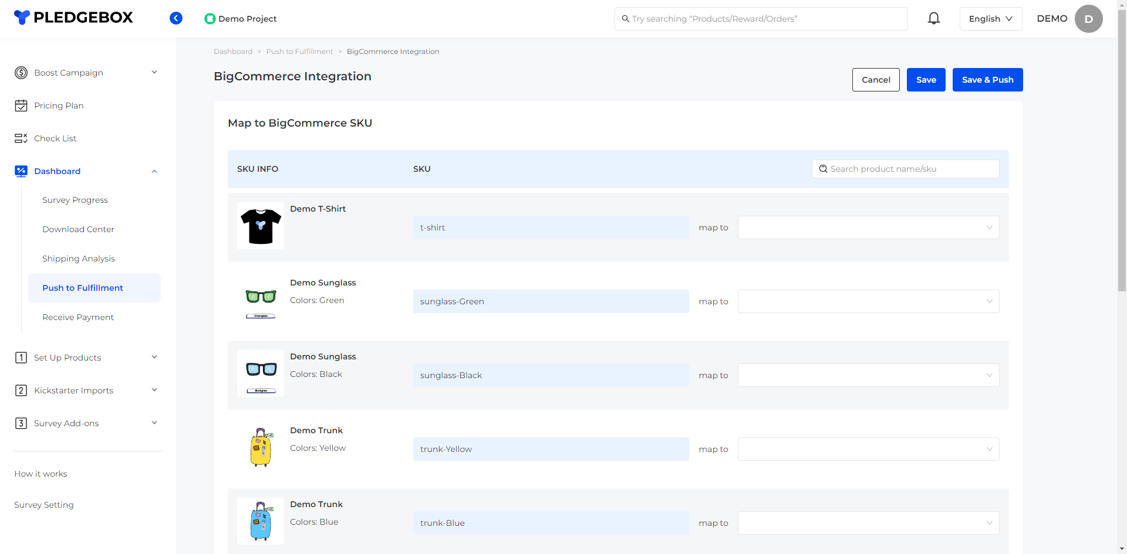The width and height of the screenshot is (1127, 554).
Task: Collapse the sidebar with the back arrow icon
Action: point(176,18)
